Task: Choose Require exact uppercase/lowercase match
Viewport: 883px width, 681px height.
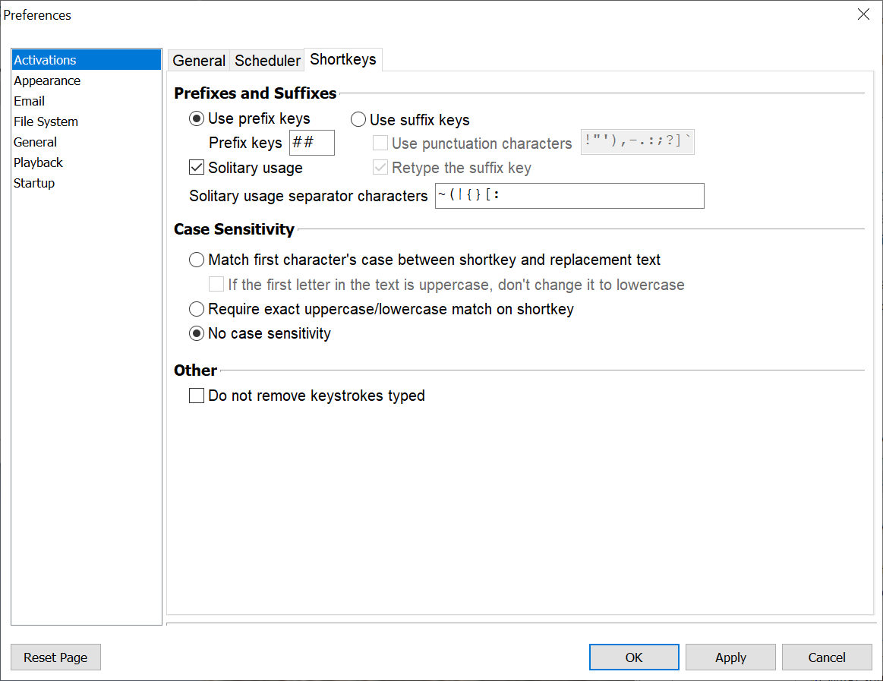Action: (x=197, y=309)
